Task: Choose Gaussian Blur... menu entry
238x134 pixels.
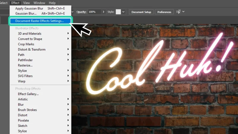Action: [x=40, y=13]
